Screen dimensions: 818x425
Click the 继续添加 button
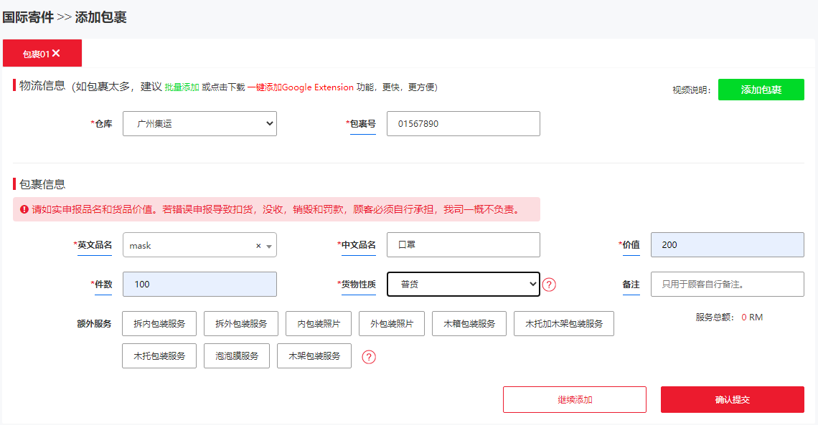(x=574, y=399)
